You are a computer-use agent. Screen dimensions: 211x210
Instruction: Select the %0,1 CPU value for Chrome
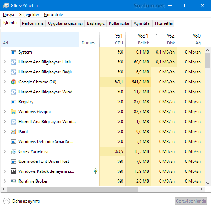119,82
